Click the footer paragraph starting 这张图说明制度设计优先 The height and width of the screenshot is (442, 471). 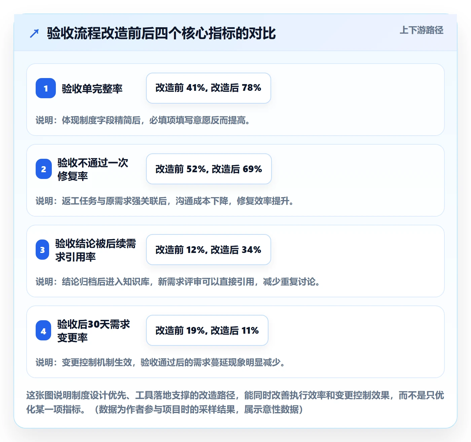tap(235, 402)
